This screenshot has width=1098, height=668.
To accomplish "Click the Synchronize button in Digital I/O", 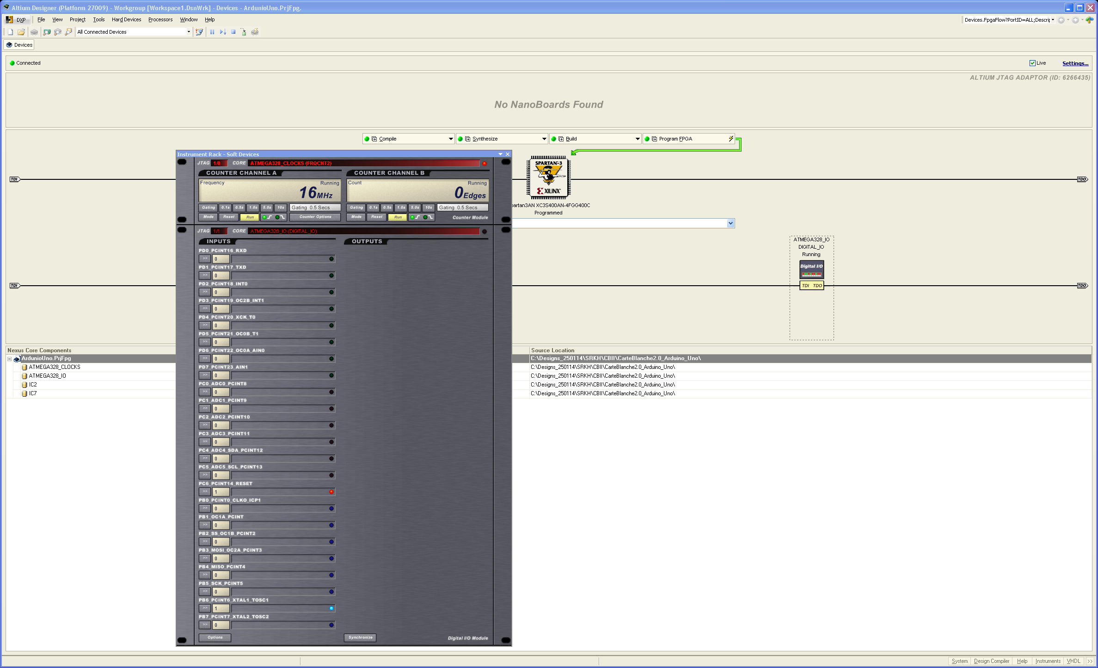I will click(x=360, y=638).
